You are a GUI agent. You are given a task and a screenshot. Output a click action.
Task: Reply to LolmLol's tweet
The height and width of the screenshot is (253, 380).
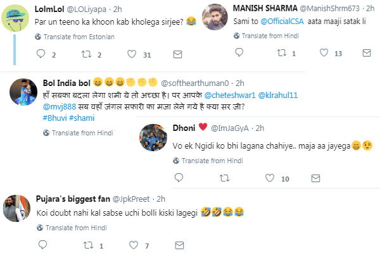point(41,55)
